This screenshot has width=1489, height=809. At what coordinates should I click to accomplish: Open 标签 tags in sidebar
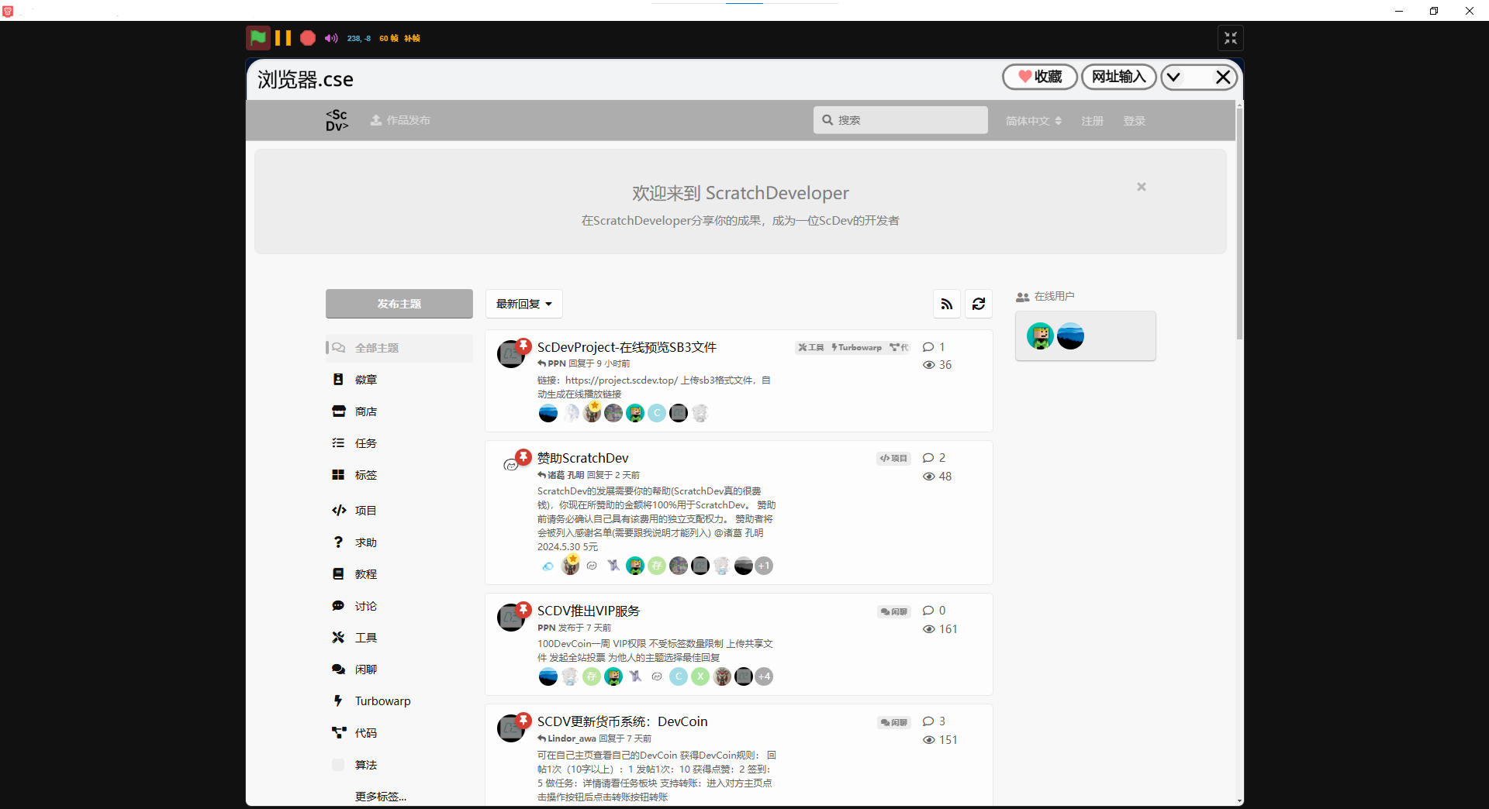pos(366,475)
